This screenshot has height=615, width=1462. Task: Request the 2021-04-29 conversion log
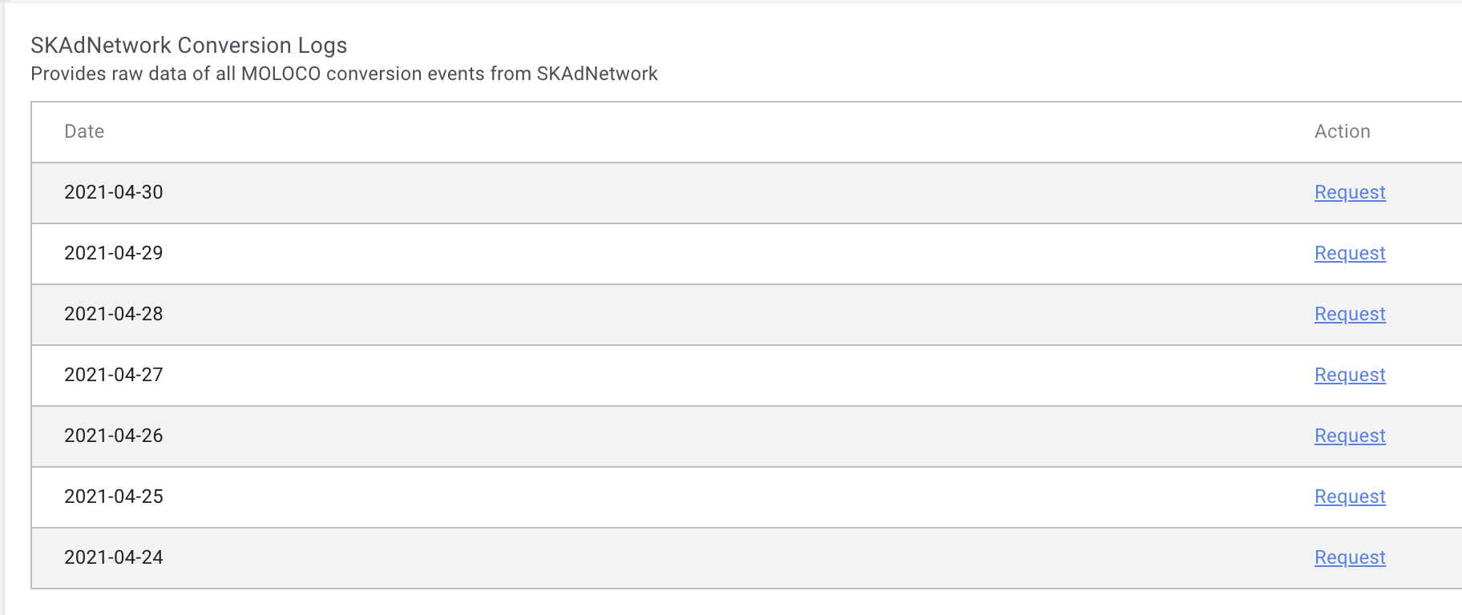click(1350, 253)
